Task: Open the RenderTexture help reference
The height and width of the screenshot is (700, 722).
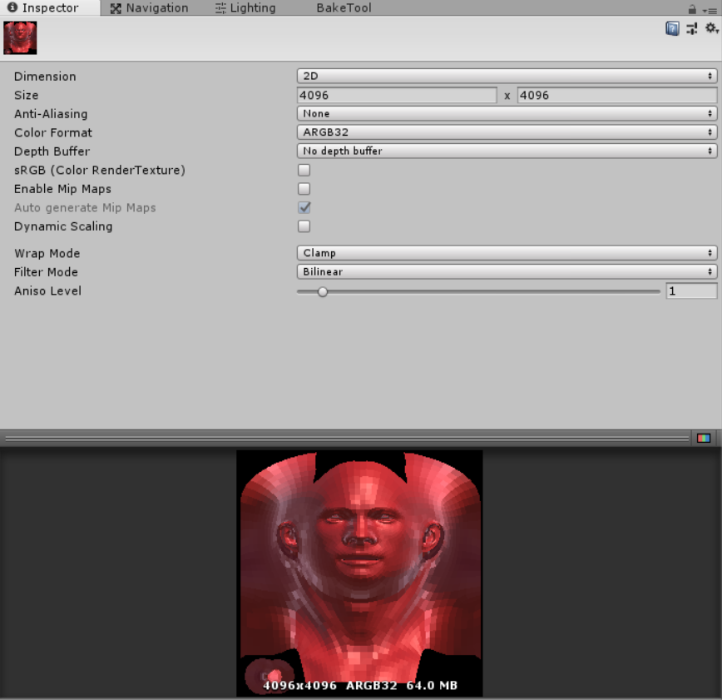Action: (x=672, y=27)
